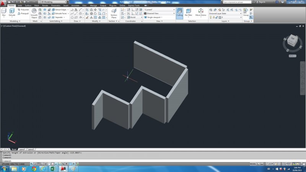Open the Express Tools tab
306x172 pixels.
click(x=134, y=5)
